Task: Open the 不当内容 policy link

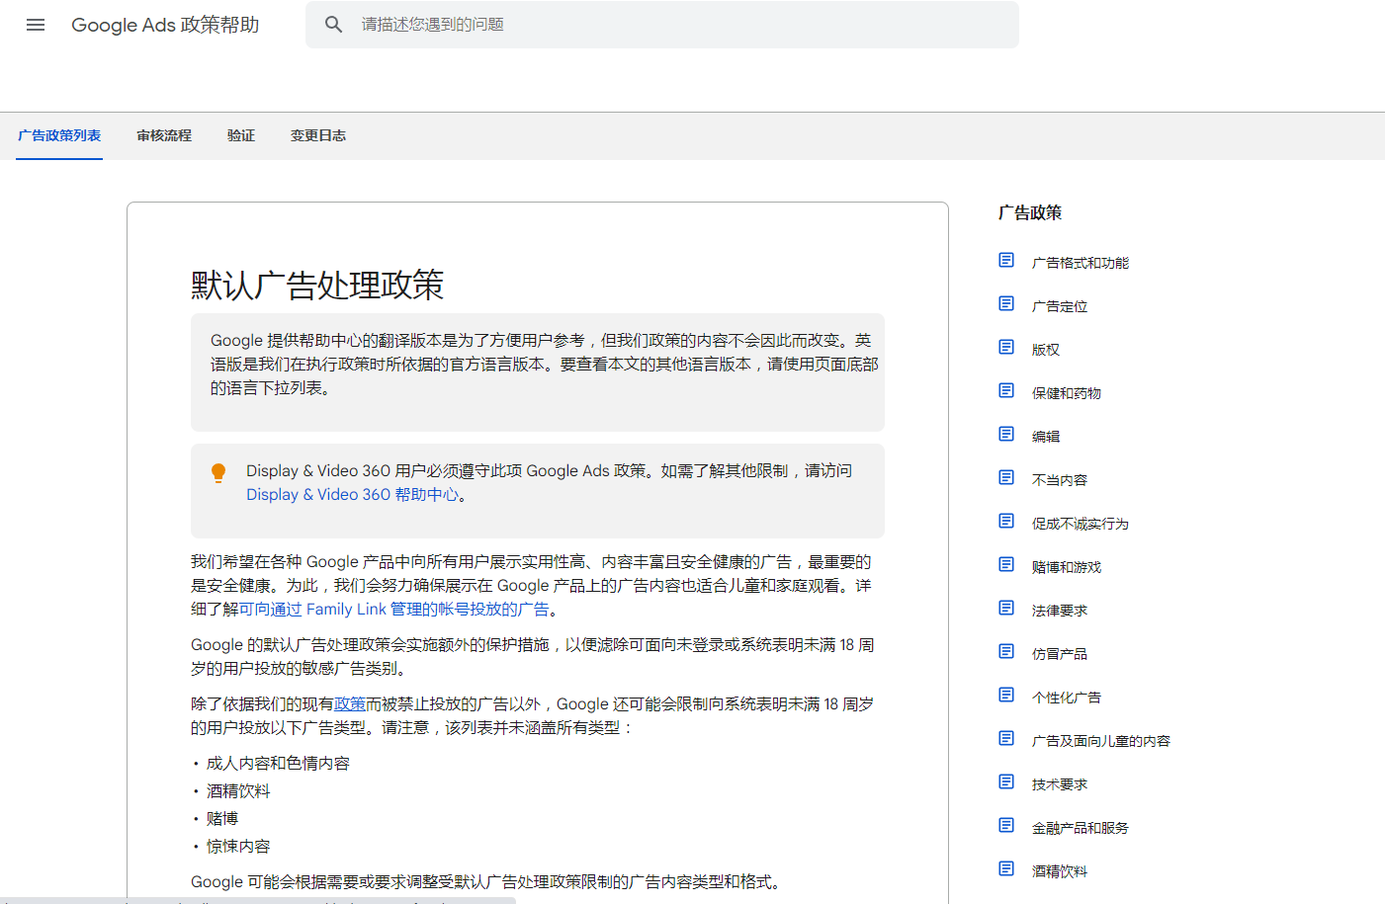Action: (1060, 480)
